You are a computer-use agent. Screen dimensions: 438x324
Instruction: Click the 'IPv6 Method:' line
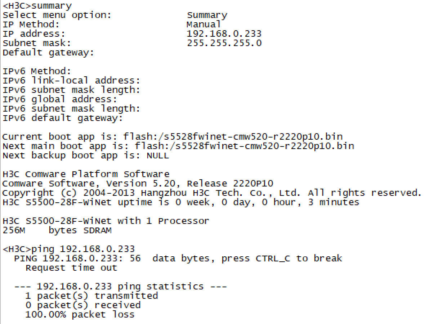[x=37, y=71]
